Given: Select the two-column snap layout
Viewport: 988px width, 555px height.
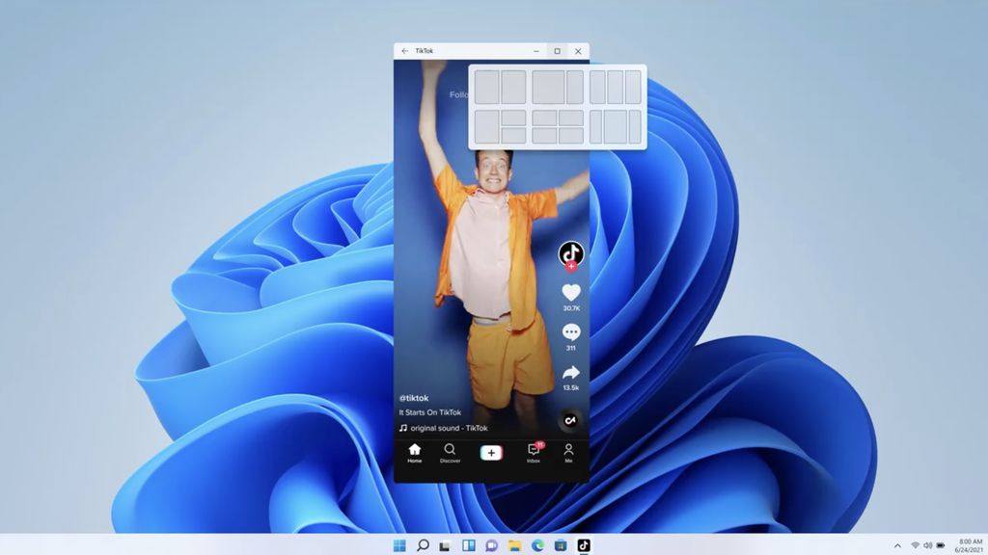Looking at the screenshot, I should coord(499,87).
